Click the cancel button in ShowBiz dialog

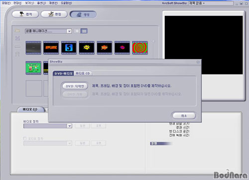click(x=184, y=116)
